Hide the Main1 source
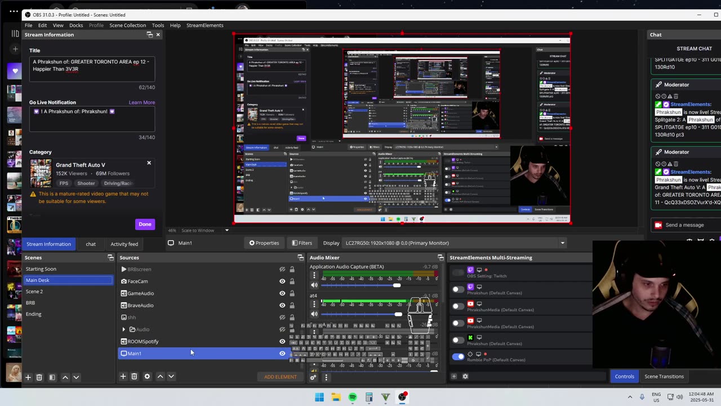The width and height of the screenshot is (721, 406). [x=282, y=354]
